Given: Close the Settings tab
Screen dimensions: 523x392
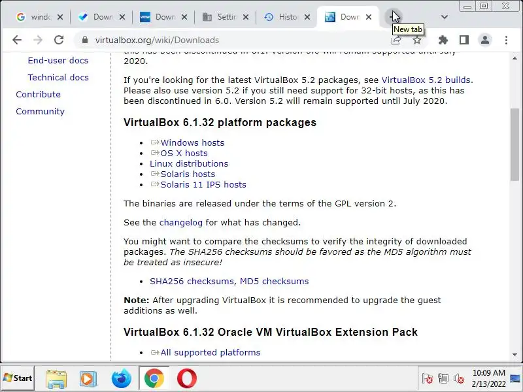Looking at the screenshot, I should (246, 17).
